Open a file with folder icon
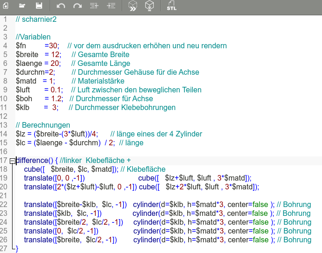The height and width of the screenshot is (253, 322). (22, 6)
